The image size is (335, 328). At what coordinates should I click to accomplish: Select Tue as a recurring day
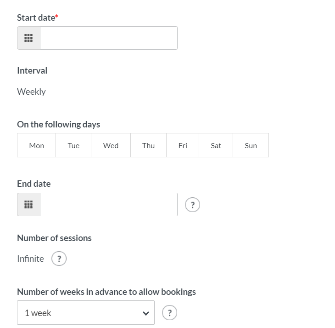(x=73, y=145)
